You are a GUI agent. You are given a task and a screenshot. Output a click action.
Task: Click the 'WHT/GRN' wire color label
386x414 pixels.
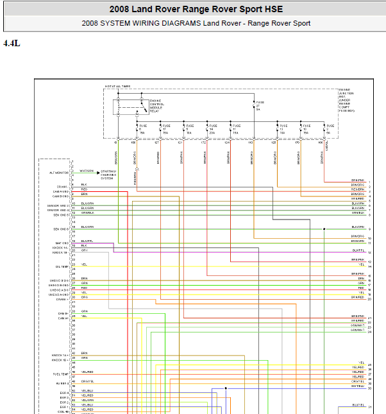pyautogui.click(x=87, y=171)
